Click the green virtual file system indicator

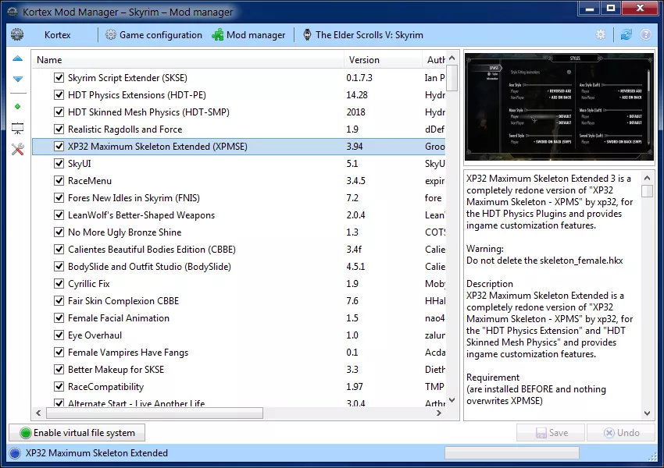pyautogui.click(x=26, y=433)
